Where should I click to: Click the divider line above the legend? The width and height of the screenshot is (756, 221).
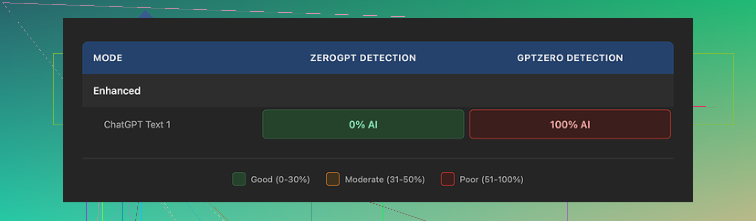[378, 158]
